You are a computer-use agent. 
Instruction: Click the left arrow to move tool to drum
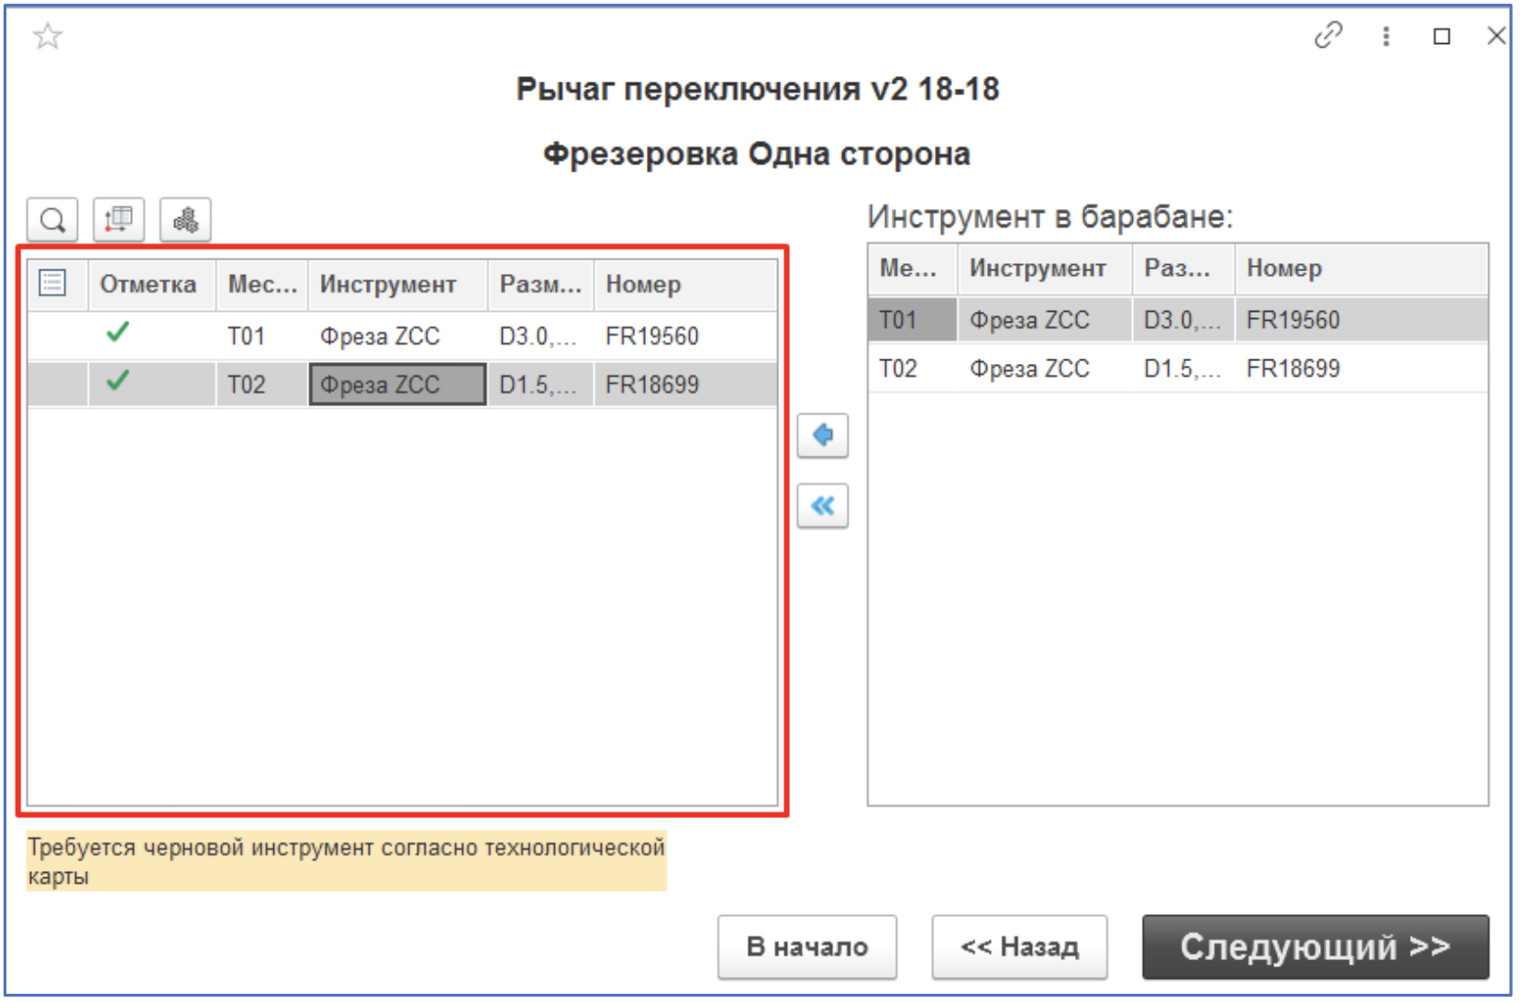[x=825, y=435]
